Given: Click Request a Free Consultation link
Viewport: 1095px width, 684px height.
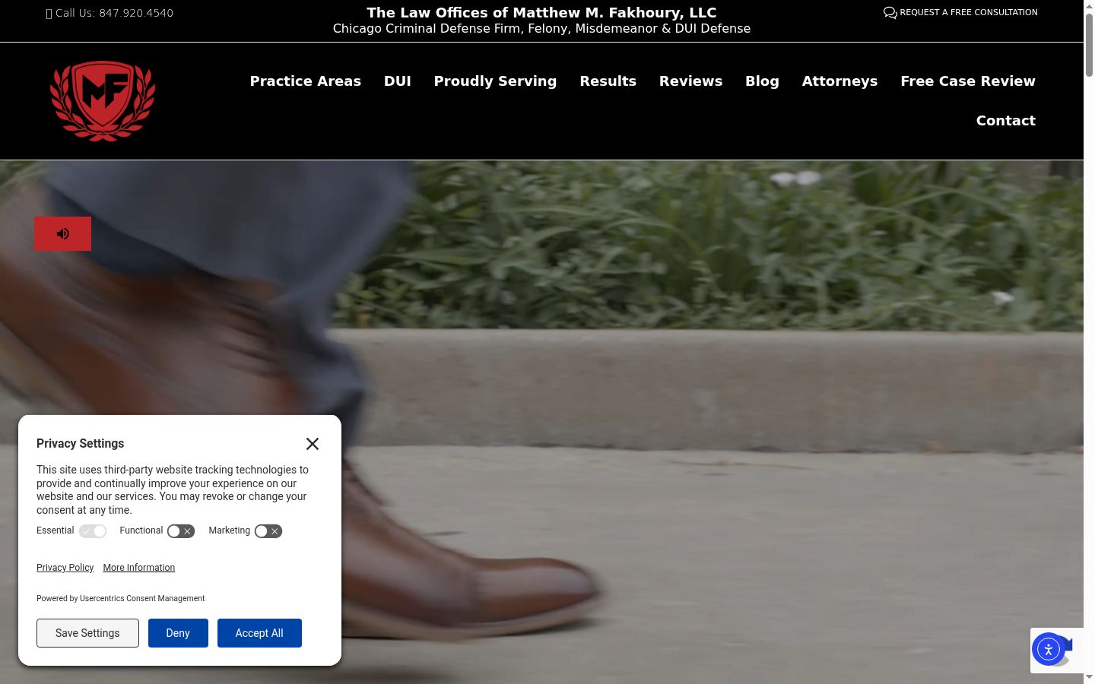Looking at the screenshot, I should click(x=960, y=12).
